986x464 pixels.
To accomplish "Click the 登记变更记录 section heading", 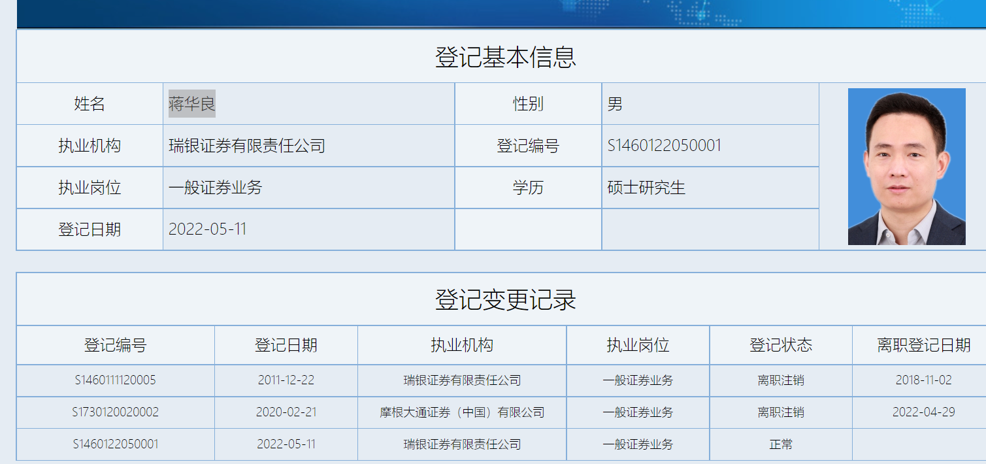I will pos(506,300).
